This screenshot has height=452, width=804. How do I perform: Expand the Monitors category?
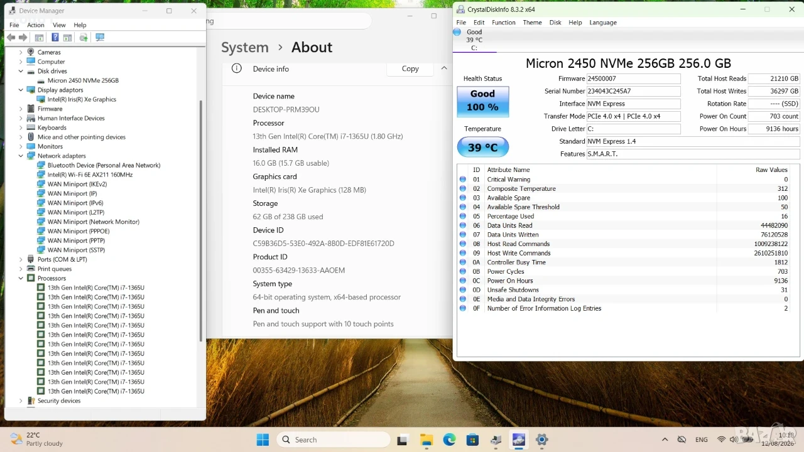click(x=21, y=146)
